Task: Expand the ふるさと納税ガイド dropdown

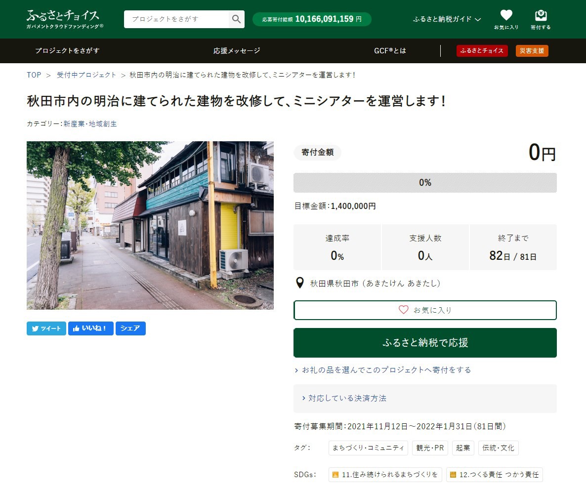Action: (x=447, y=19)
